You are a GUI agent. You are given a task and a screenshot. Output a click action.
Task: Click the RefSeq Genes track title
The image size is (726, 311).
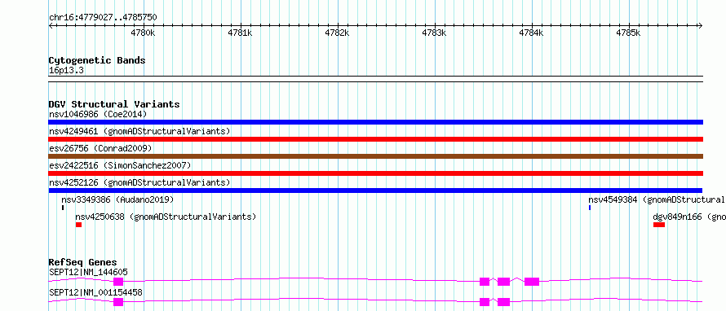point(83,262)
